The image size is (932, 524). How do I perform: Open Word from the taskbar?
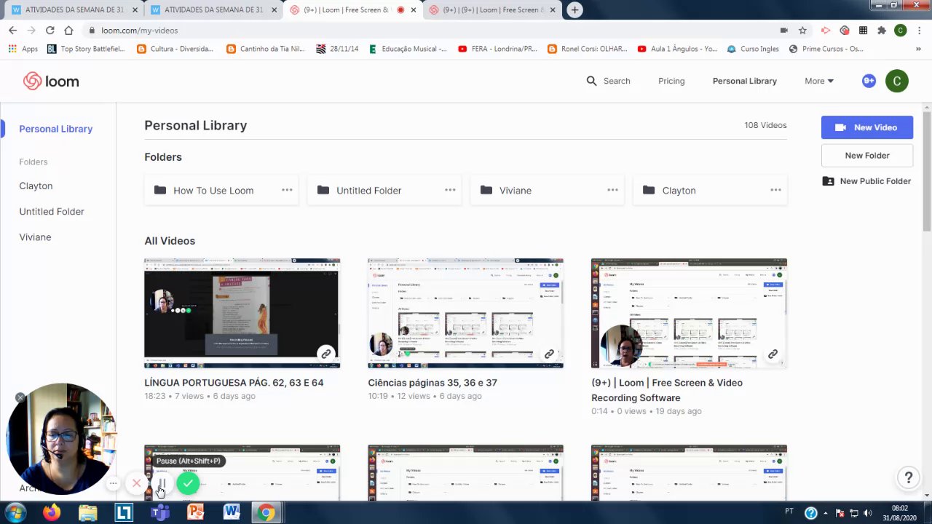pyautogui.click(x=232, y=512)
